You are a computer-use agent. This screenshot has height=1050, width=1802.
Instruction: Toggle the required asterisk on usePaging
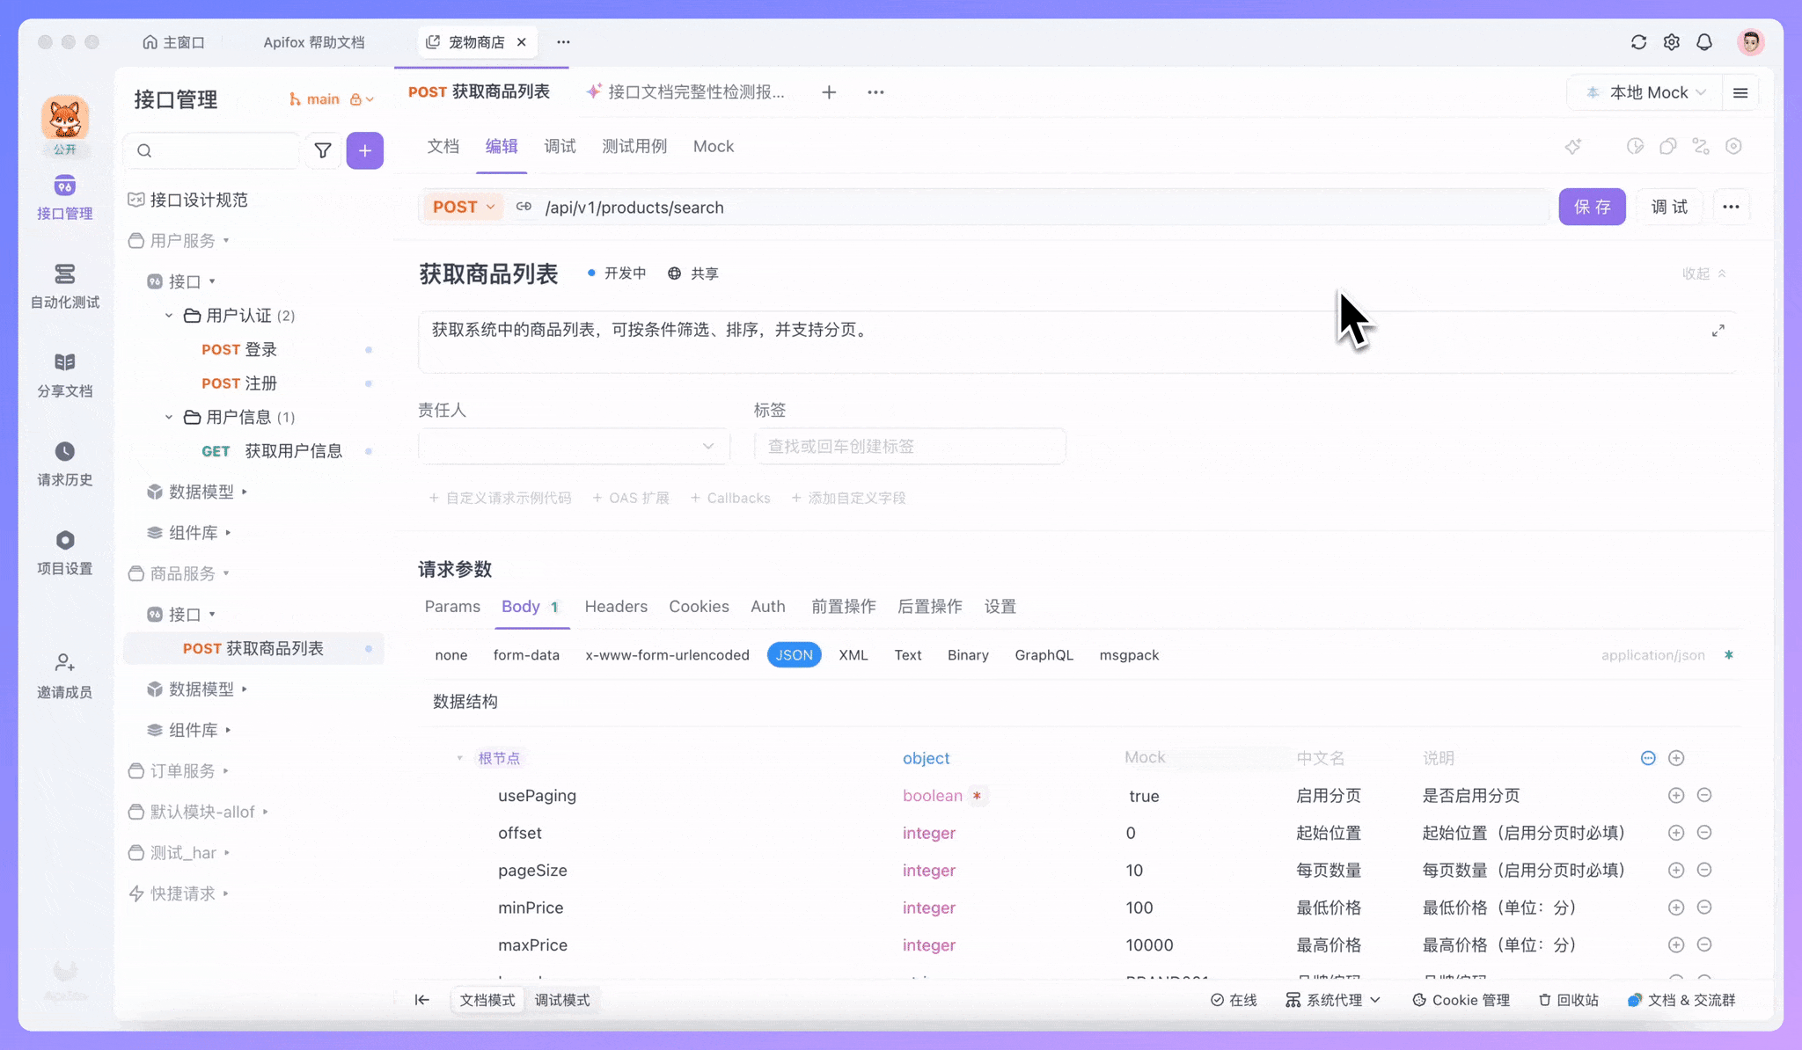tap(977, 795)
